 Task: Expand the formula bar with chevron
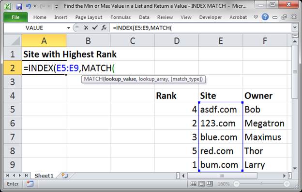(x=295, y=27)
